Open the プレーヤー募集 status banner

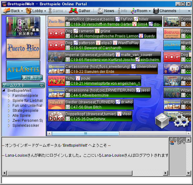pyautogui.click(x=23, y=26)
